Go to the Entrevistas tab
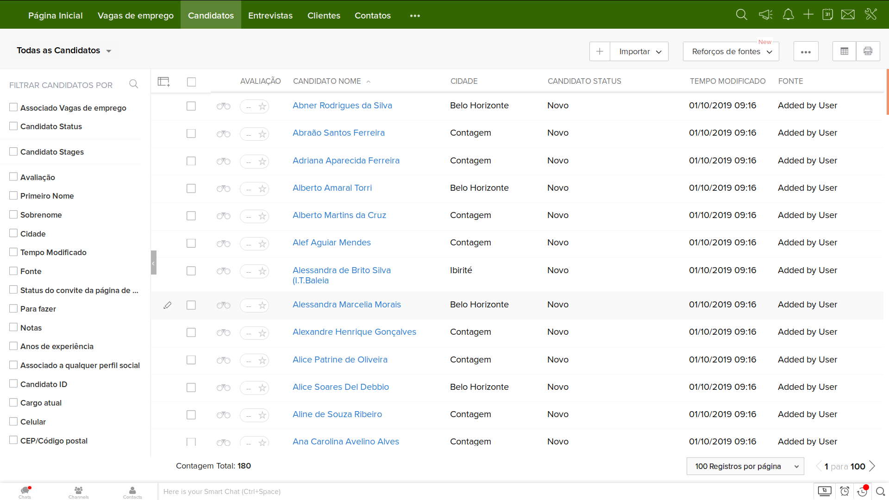889x500 pixels. click(270, 15)
